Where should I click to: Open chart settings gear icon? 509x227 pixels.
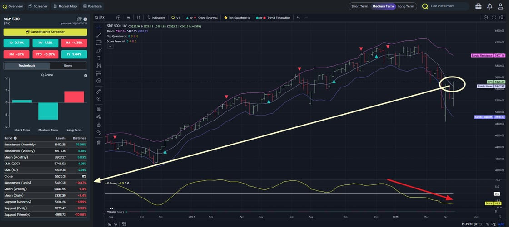(x=486, y=18)
